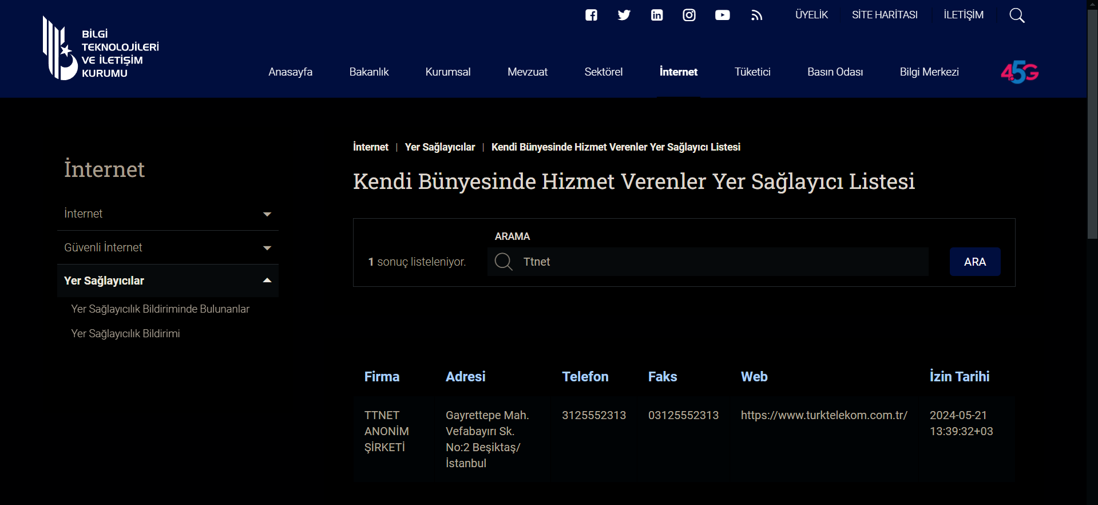Open the ÜYELİK link
The height and width of the screenshot is (505, 1098).
[811, 15]
